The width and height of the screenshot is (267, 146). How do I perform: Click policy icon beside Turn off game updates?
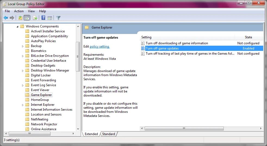click(143, 48)
